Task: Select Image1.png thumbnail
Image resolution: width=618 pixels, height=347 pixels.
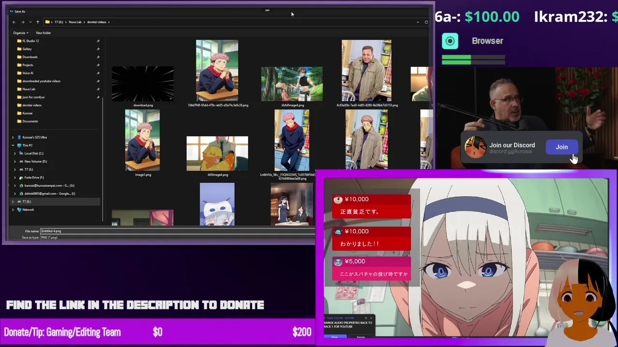Action: tap(142, 140)
